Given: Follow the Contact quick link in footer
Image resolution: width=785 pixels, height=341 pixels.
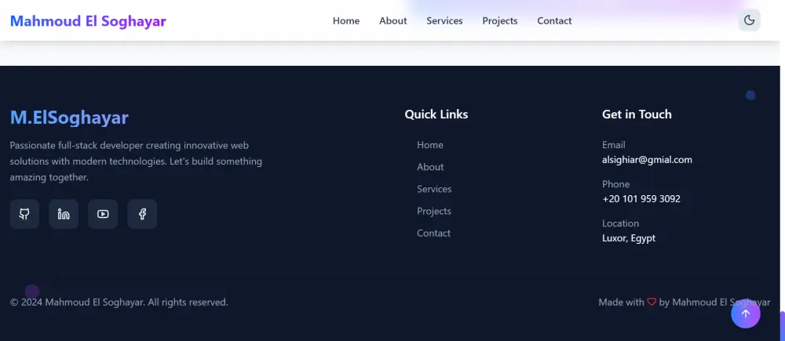Looking at the screenshot, I should pyautogui.click(x=433, y=233).
